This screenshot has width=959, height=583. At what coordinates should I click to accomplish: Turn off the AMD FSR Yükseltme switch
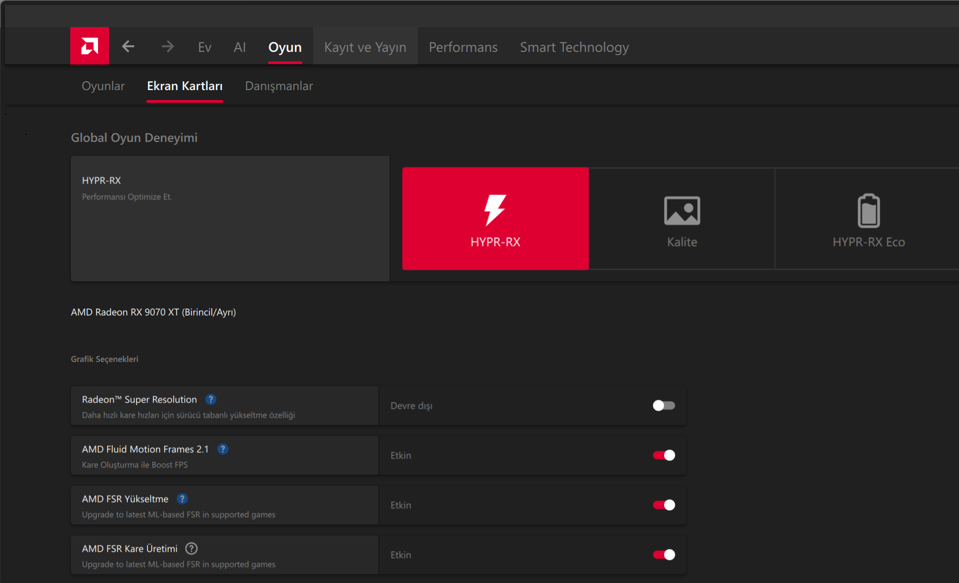click(x=663, y=505)
